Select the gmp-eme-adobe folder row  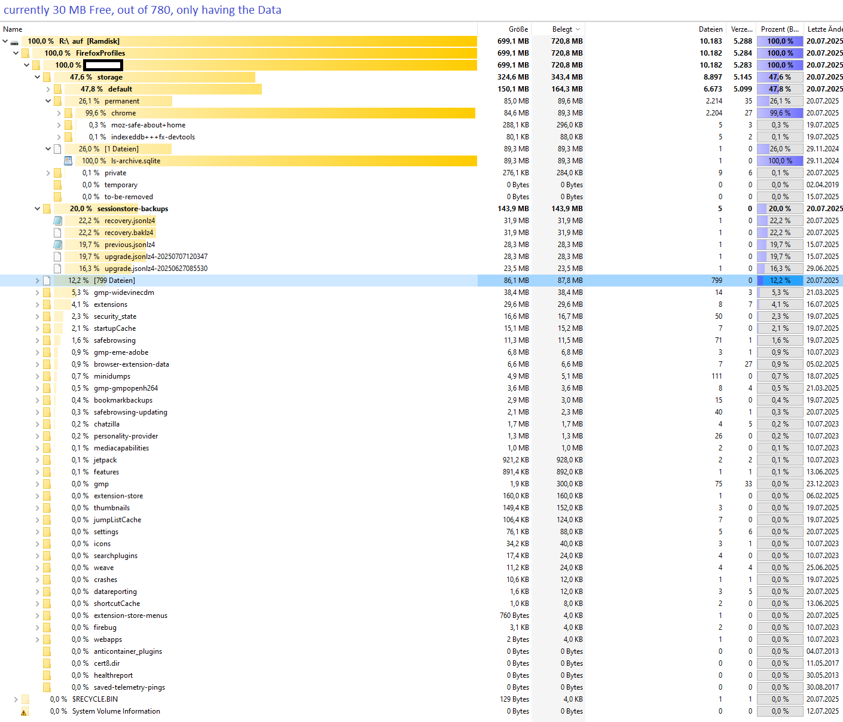click(421, 352)
